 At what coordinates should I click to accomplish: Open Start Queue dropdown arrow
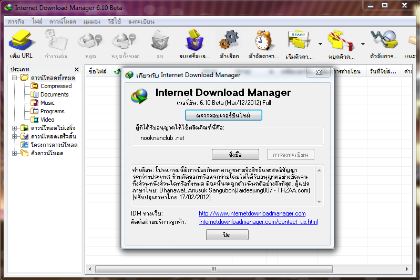click(320, 44)
